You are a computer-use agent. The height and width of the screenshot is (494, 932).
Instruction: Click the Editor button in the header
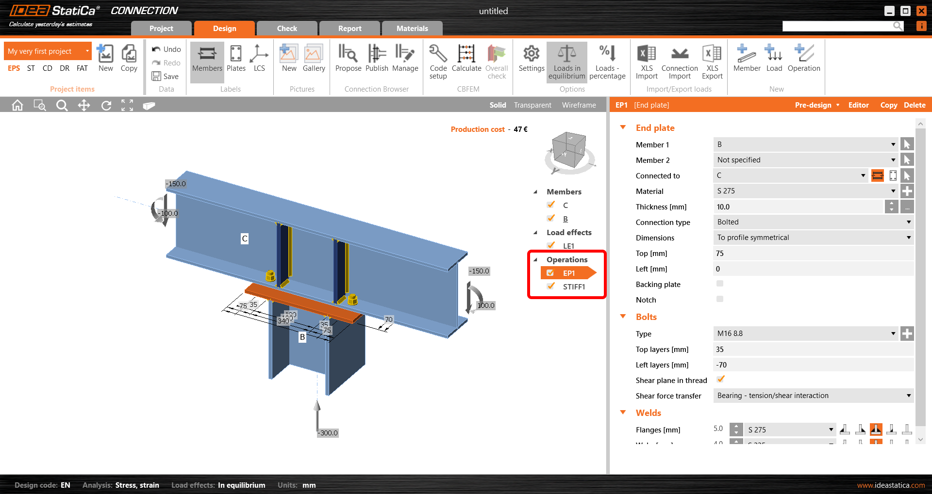858,105
